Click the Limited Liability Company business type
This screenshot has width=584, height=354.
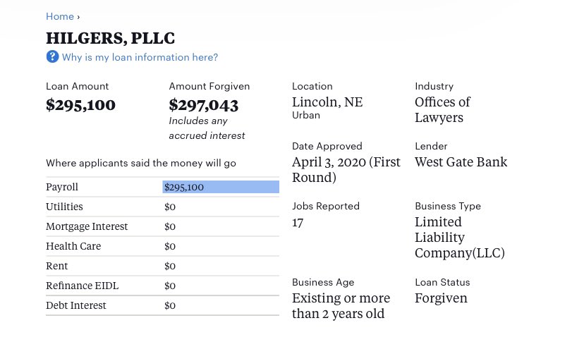coord(460,238)
